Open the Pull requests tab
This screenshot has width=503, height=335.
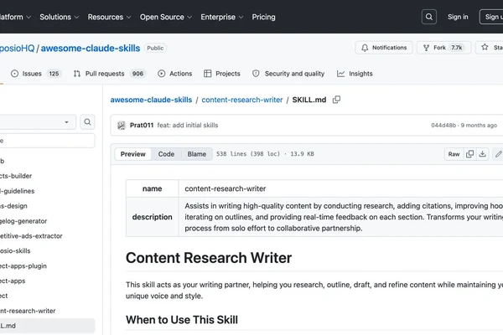coord(109,74)
